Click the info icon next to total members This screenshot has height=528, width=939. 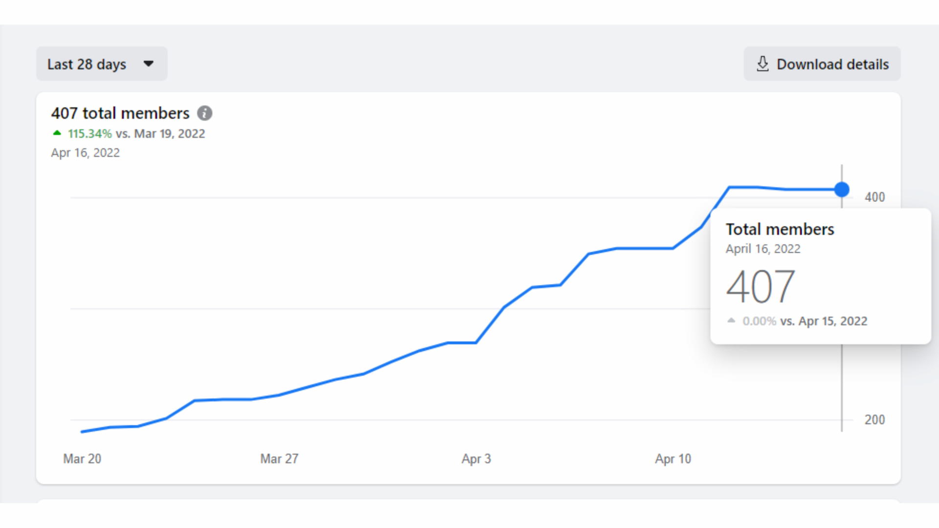pos(204,113)
